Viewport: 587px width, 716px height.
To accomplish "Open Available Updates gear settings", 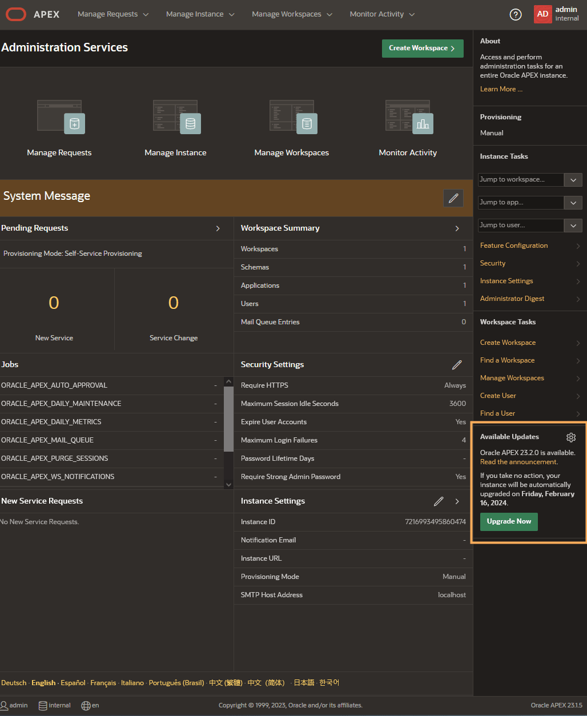I will point(571,437).
